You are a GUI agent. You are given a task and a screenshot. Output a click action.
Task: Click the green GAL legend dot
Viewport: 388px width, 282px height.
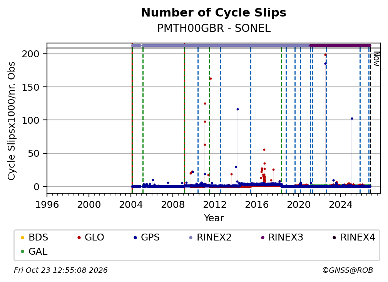click(x=22, y=252)
